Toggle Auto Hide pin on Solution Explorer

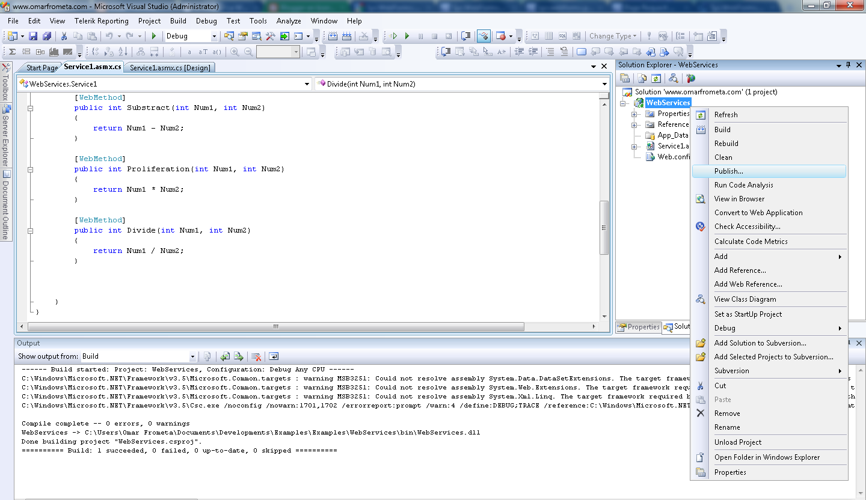tap(849, 65)
